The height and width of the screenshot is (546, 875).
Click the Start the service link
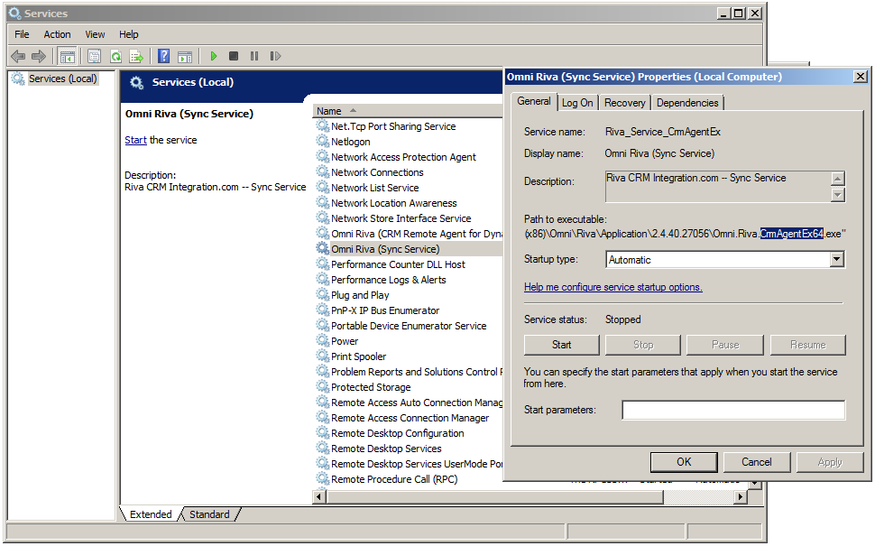(x=135, y=140)
